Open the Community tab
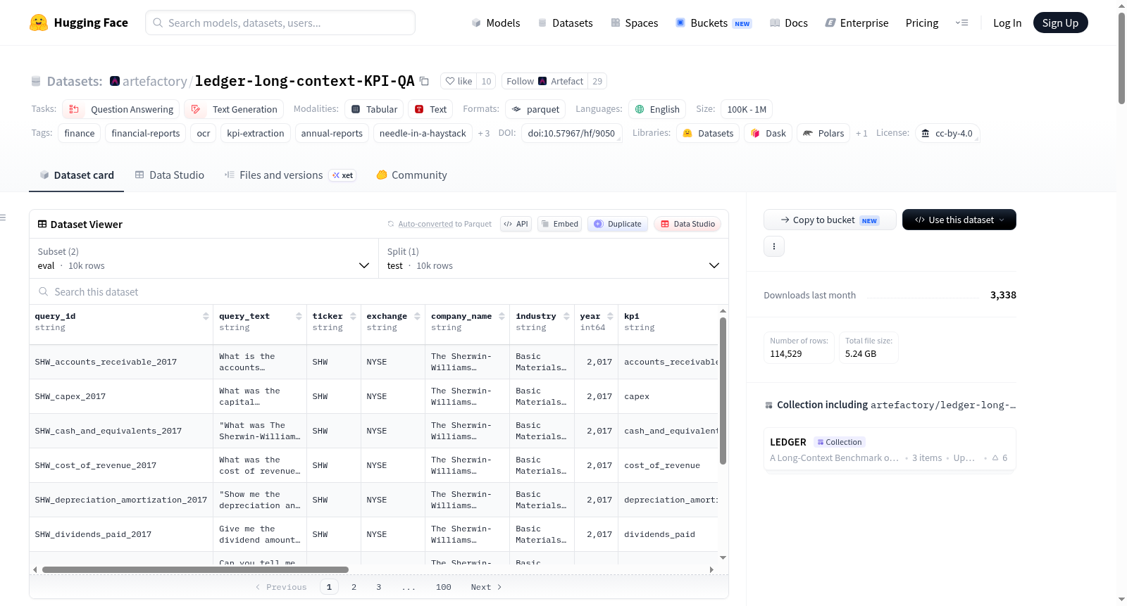The width and height of the screenshot is (1127, 606). [x=411, y=175]
